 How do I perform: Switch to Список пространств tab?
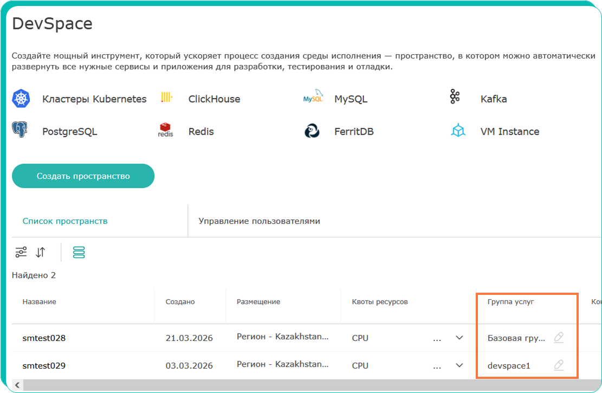pos(65,221)
